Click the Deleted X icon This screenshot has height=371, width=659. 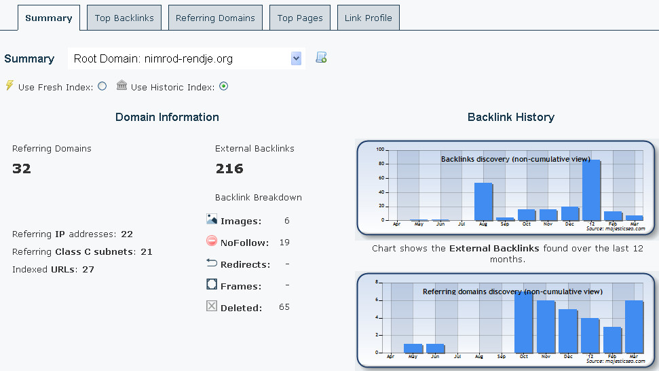pos(212,306)
